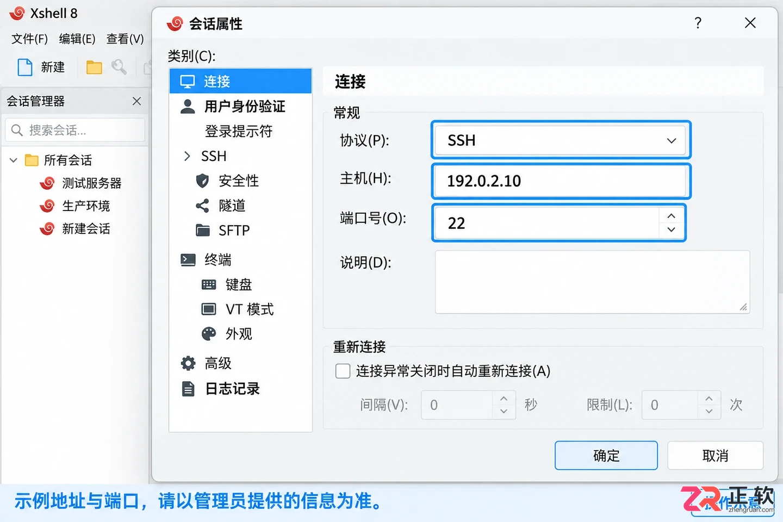The width and height of the screenshot is (783, 522).
Task: Decrease 限制 limit with down arrow
Action: [x=709, y=412]
